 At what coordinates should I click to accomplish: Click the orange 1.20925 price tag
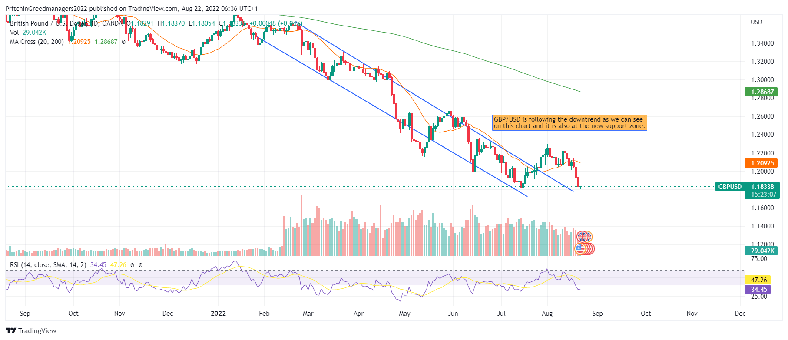coord(761,163)
